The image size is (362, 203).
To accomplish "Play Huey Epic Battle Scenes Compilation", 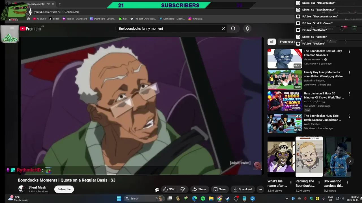I will [285, 123].
